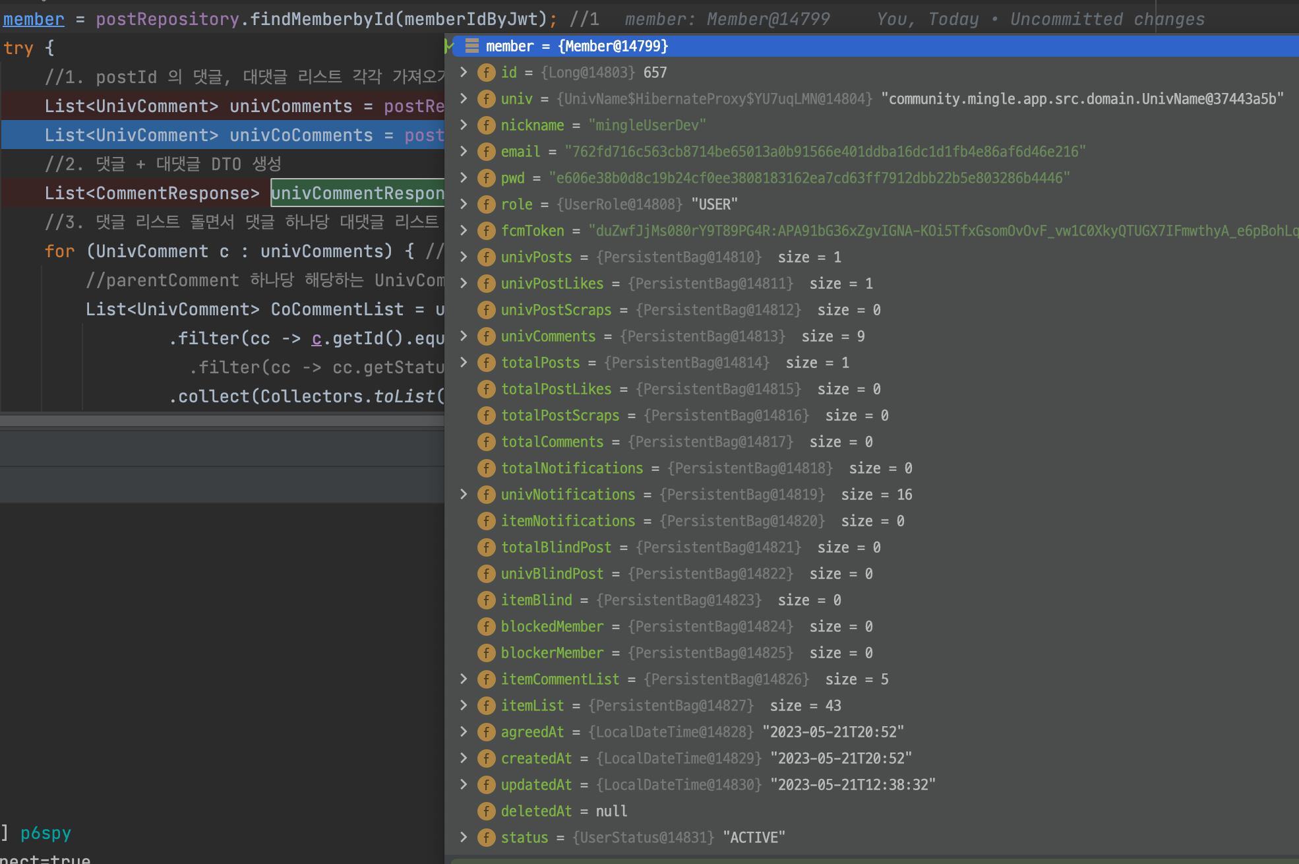This screenshot has width=1299, height=864.
Task: Click the p6spy text in console
Action: (x=45, y=833)
